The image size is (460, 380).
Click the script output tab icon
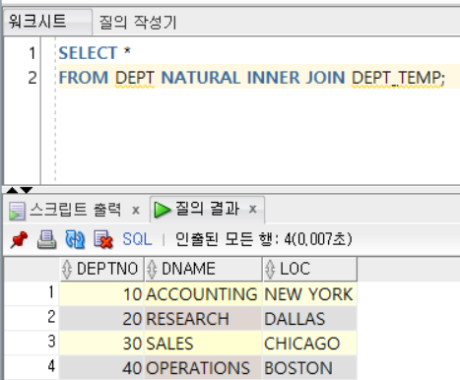[x=17, y=211]
